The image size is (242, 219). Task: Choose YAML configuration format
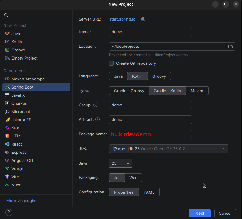click(149, 192)
